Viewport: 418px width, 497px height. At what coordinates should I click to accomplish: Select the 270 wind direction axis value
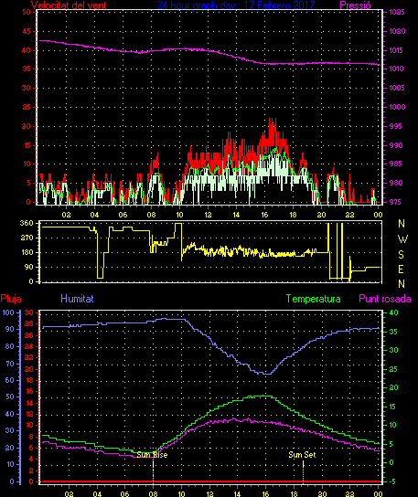coord(27,238)
